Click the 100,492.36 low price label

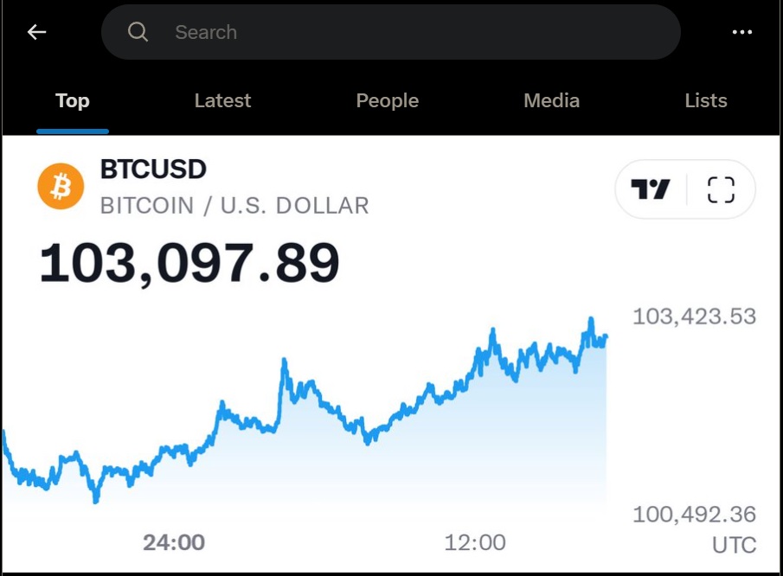[x=694, y=515]
